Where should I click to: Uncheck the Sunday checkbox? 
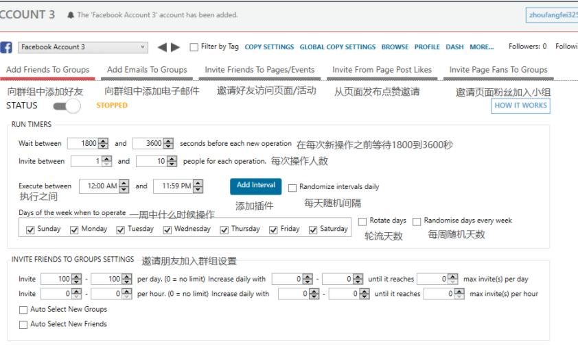pyautogui.click(x=30, y=230)
